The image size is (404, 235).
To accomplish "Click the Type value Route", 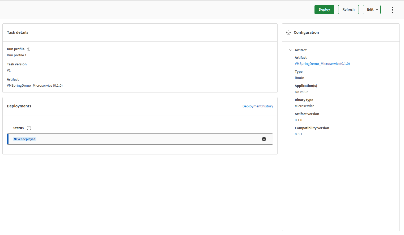I will (299, 78).
